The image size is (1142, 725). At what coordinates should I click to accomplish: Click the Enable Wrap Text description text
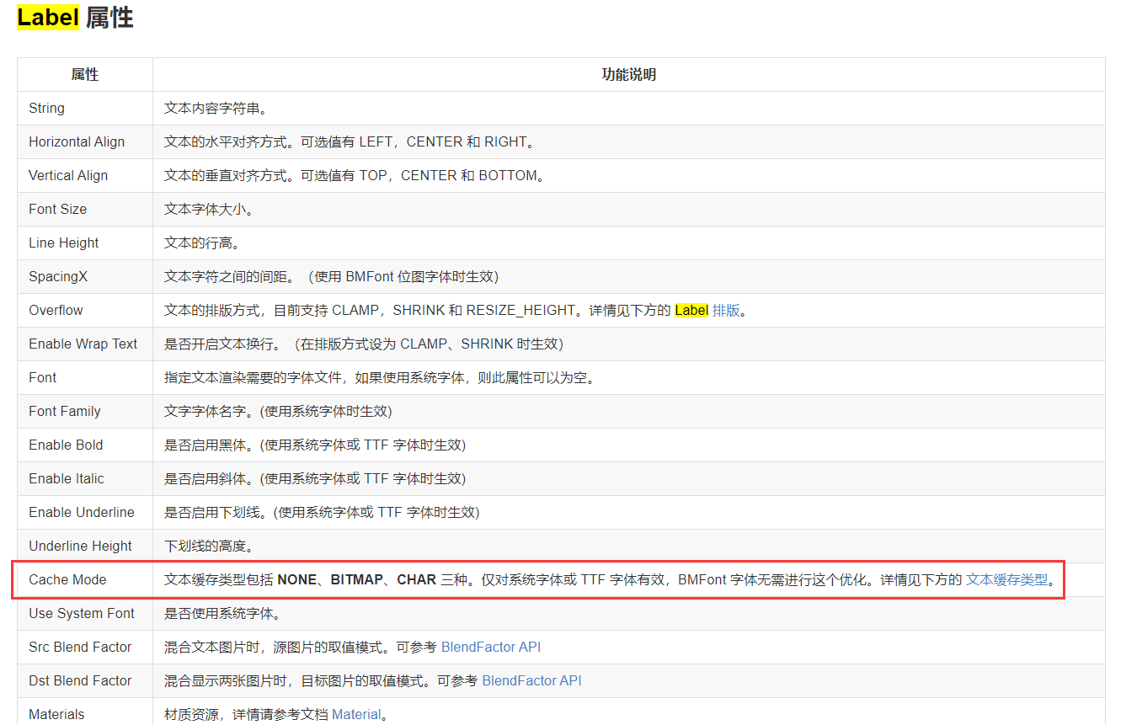[364, 344]
